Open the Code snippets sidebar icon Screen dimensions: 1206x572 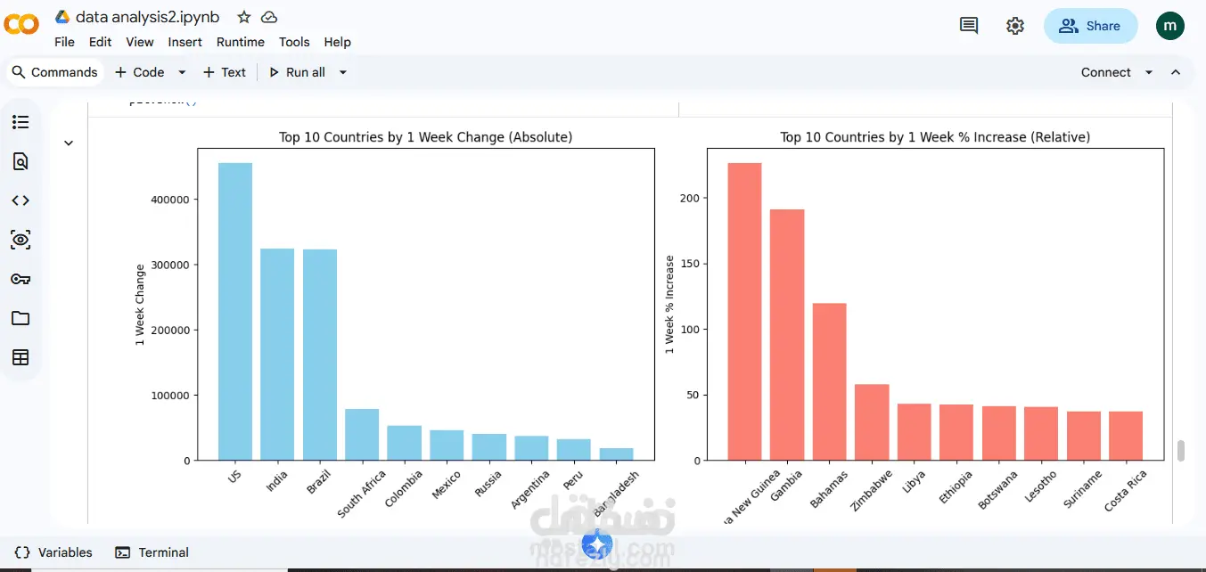21,200
